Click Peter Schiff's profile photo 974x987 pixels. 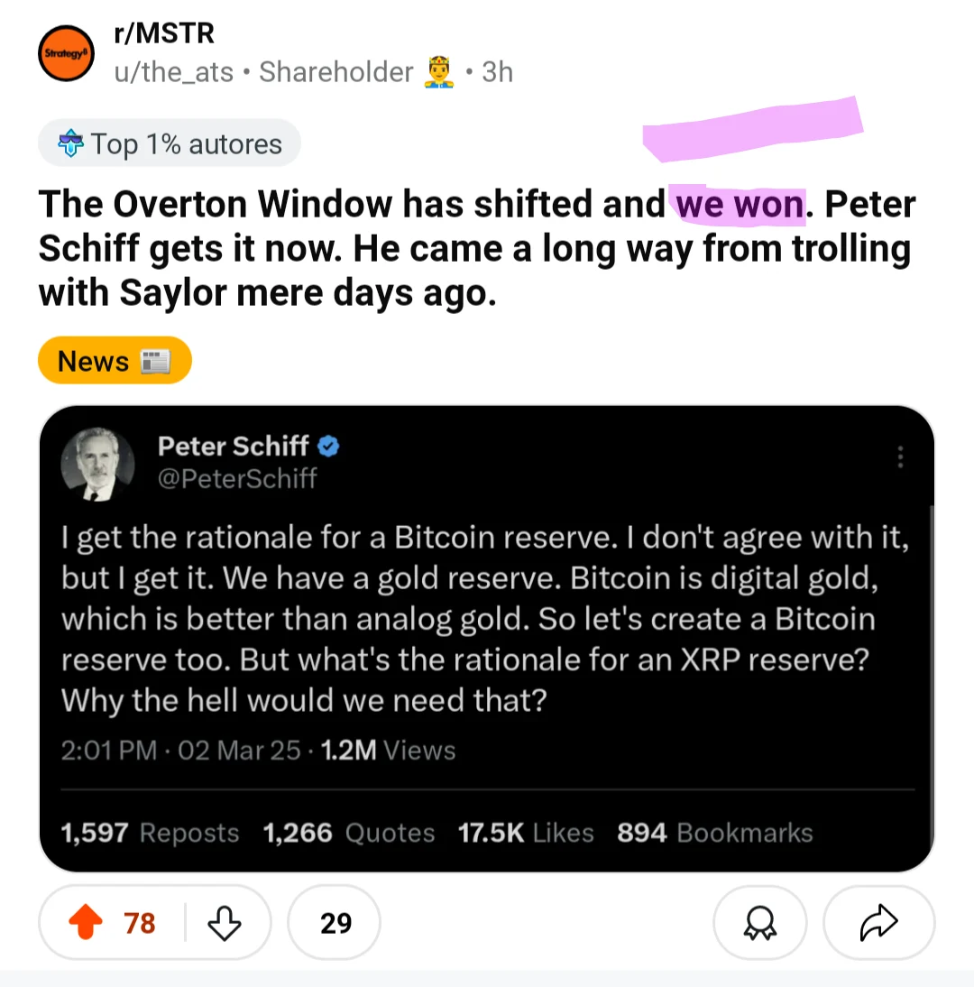coord(97,463)
